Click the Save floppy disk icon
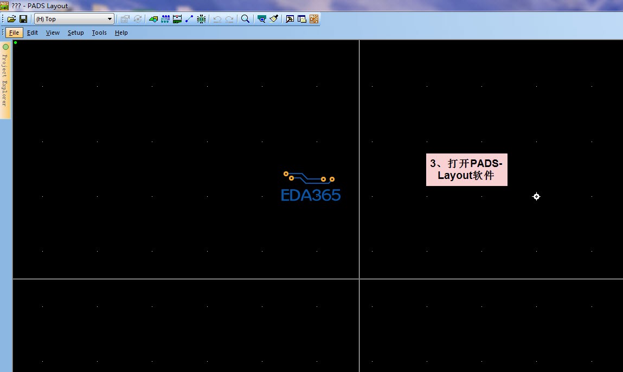 point(23,18)
